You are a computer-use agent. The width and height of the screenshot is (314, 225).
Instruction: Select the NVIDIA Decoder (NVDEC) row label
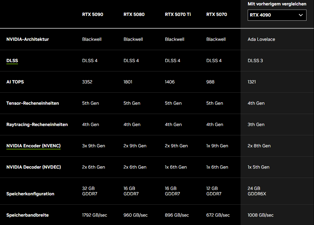tap(34, 167)
